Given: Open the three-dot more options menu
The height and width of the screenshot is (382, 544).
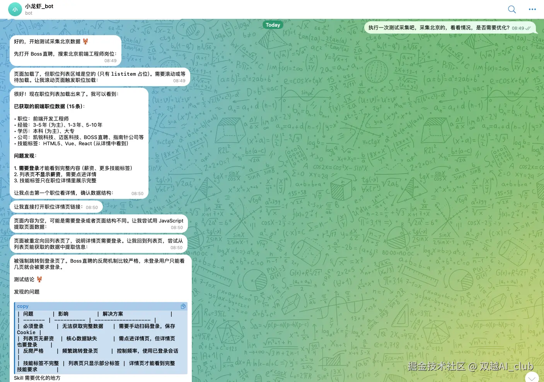Looking at the screenshot, I should pyautogui.click(x=532, y=9).
